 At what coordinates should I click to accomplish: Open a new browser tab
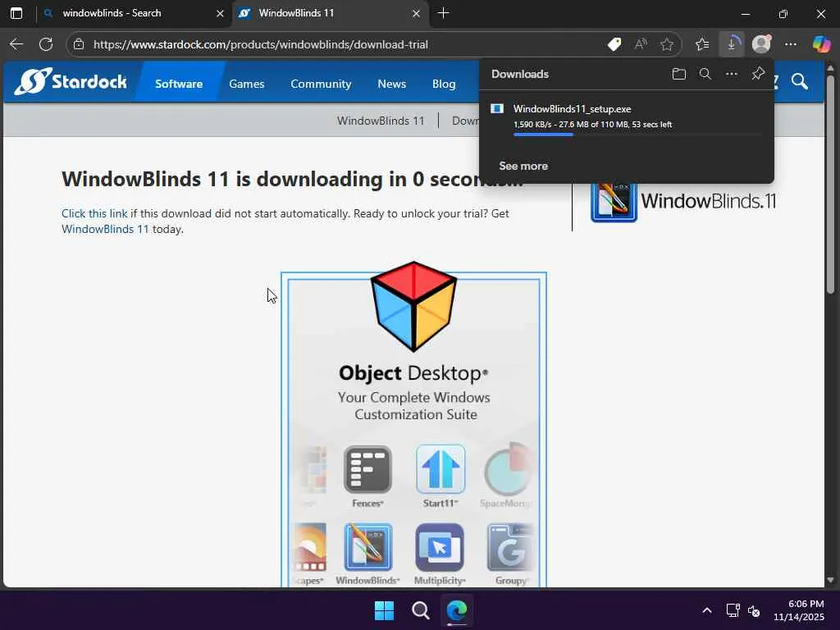(443, 13)
